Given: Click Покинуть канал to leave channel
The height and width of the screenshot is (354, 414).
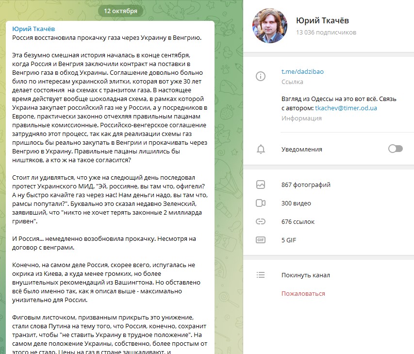Looking at the screenshot, I should (305, 275).
